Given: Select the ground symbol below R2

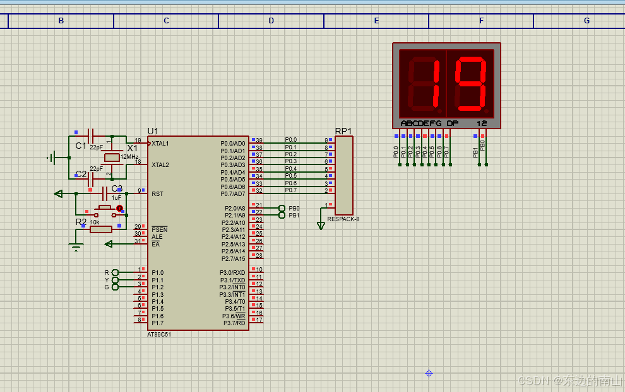Looking at the screenshot, I should (76, 247).
